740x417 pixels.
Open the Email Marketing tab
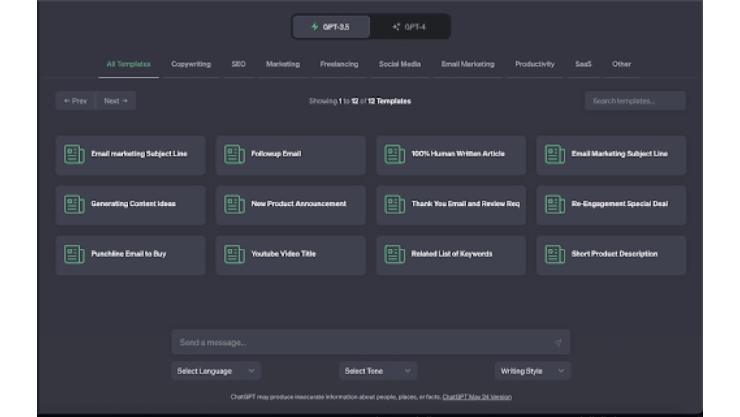[x=468, y=64]
